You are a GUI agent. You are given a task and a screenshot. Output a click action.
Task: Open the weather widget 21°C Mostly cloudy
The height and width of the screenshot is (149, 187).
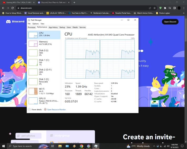point(138,146)
